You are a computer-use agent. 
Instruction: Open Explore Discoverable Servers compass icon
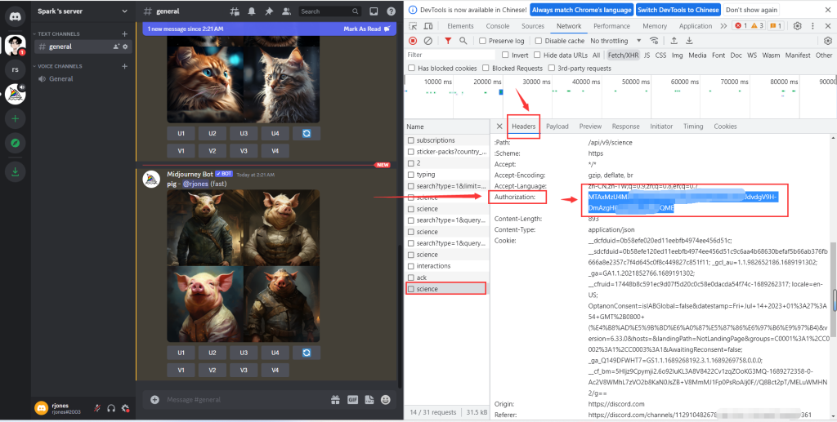[15, 143]
